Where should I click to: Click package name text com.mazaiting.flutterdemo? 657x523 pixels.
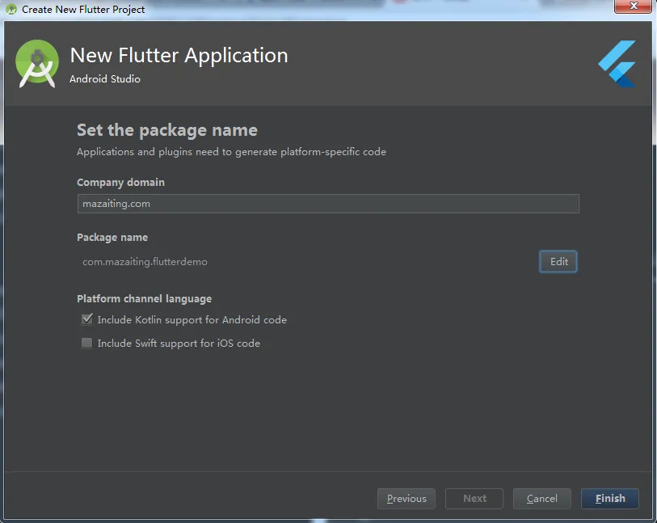[x=145, y=262]
